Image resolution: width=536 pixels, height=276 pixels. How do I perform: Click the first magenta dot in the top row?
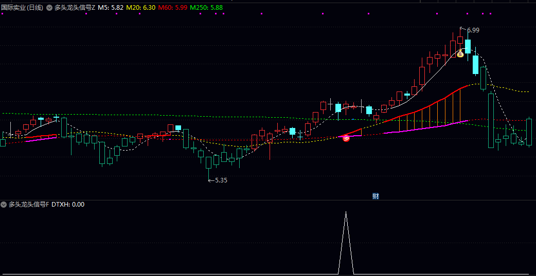[x=3, y=14]
